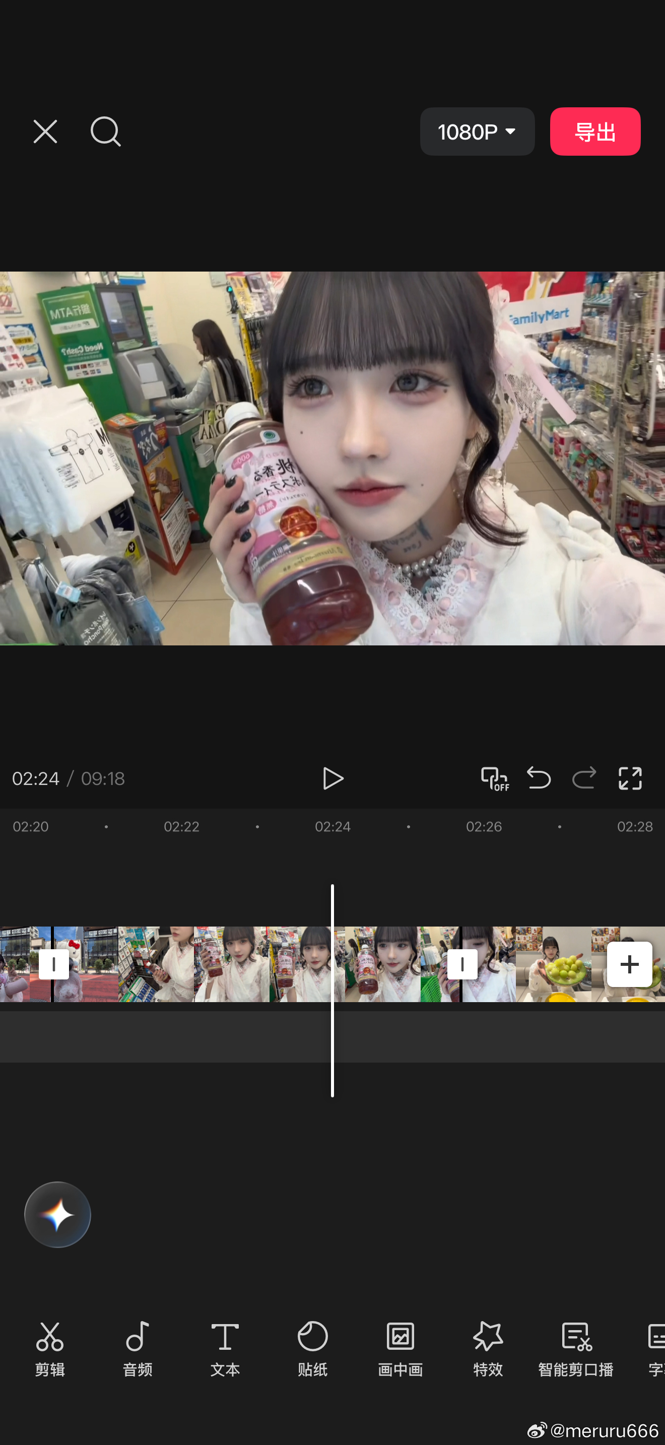The image size is (665, 1445).
Task: Open the 特效 effects tool
Action: coord(488,1349)
